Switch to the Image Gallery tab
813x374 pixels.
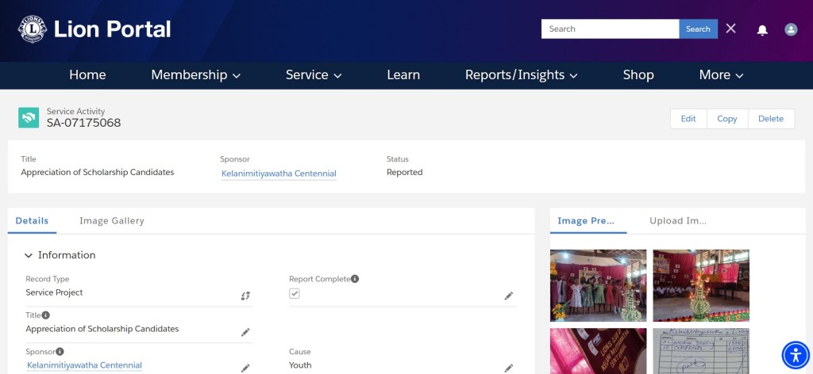[112, 221]
